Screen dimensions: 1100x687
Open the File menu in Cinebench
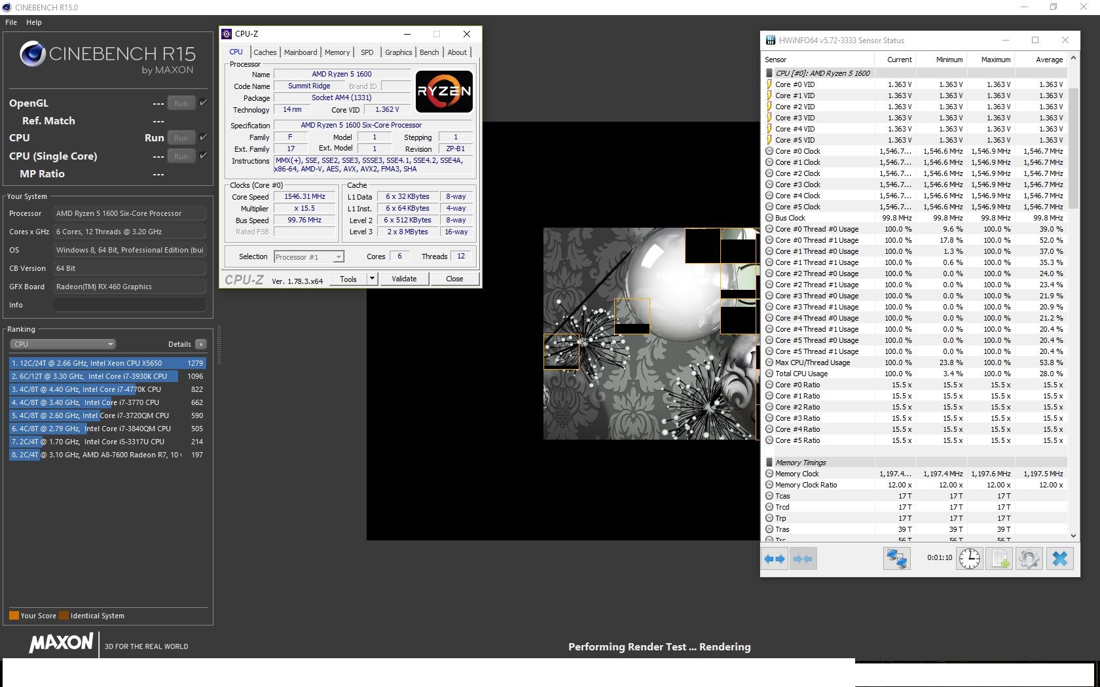coord(11,22)
